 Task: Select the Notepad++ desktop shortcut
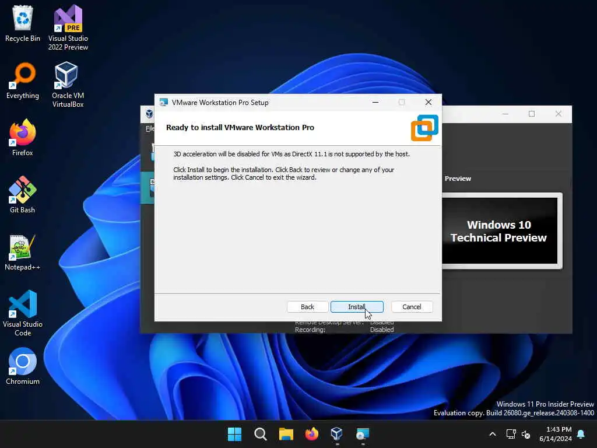point(23,252)
